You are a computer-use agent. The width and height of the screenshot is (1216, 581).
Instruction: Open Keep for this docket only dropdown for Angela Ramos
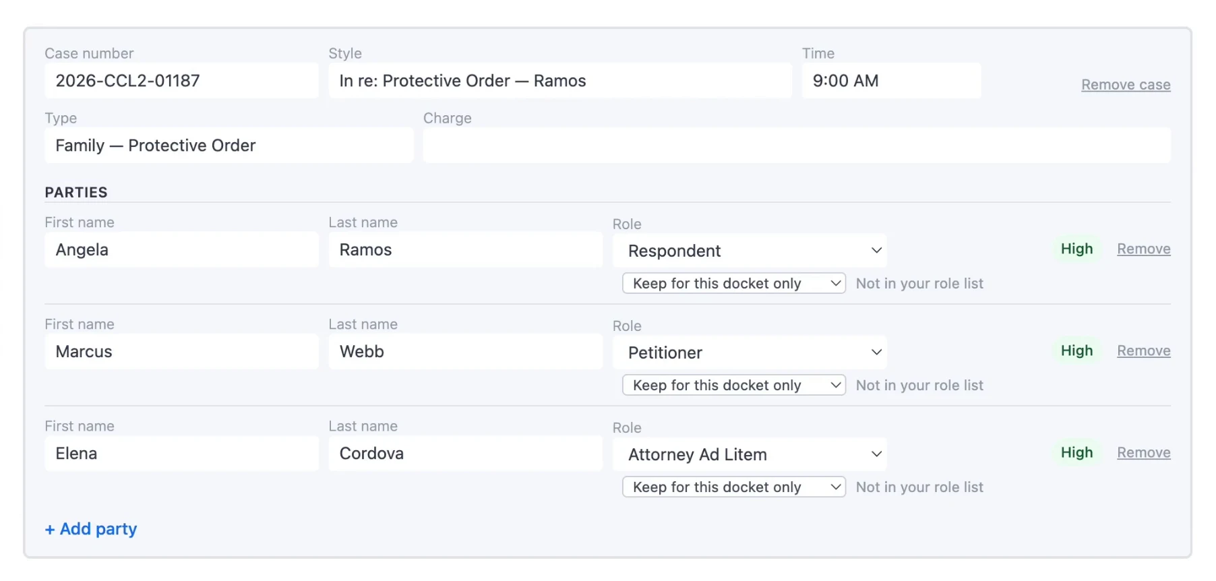coord(734,284)
